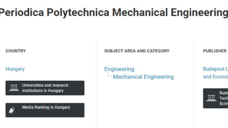Screen dimensions: 228x128
Task: Click the building icon in the publisher button
Action: tap(212, 98)
